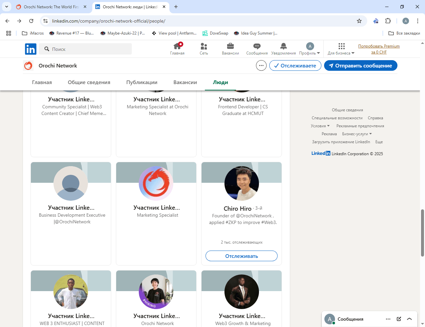Click Business Development Executive placeholder avatar
Screen dimensions: 425x327
click(x=71, y=183)
